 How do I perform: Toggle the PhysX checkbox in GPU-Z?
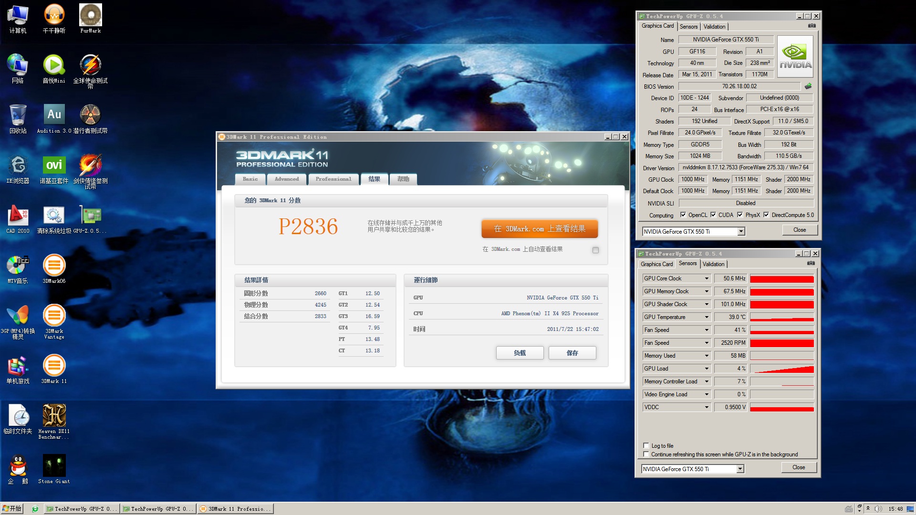[x=740, y=215]
